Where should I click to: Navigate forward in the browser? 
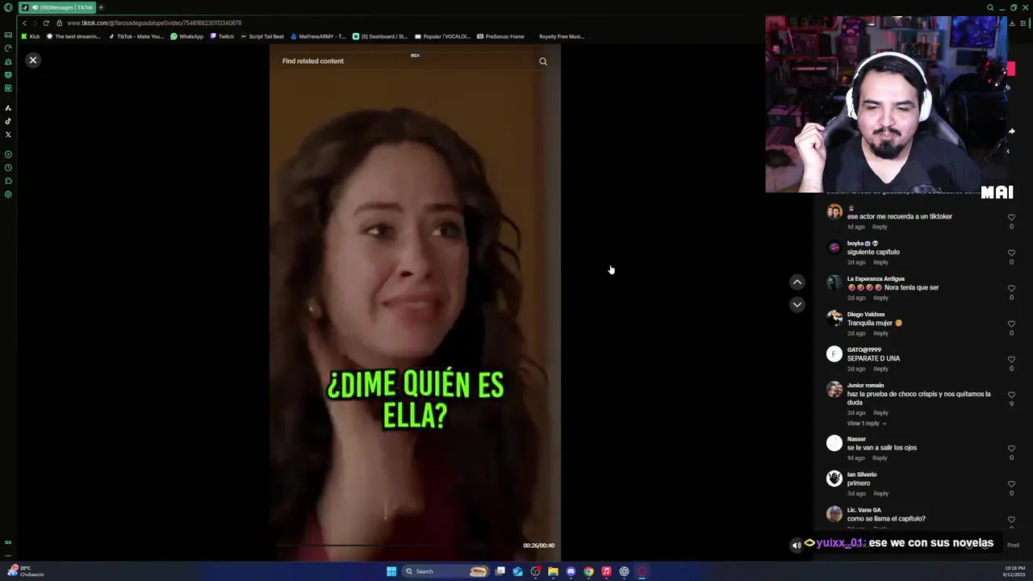point(35,23)
